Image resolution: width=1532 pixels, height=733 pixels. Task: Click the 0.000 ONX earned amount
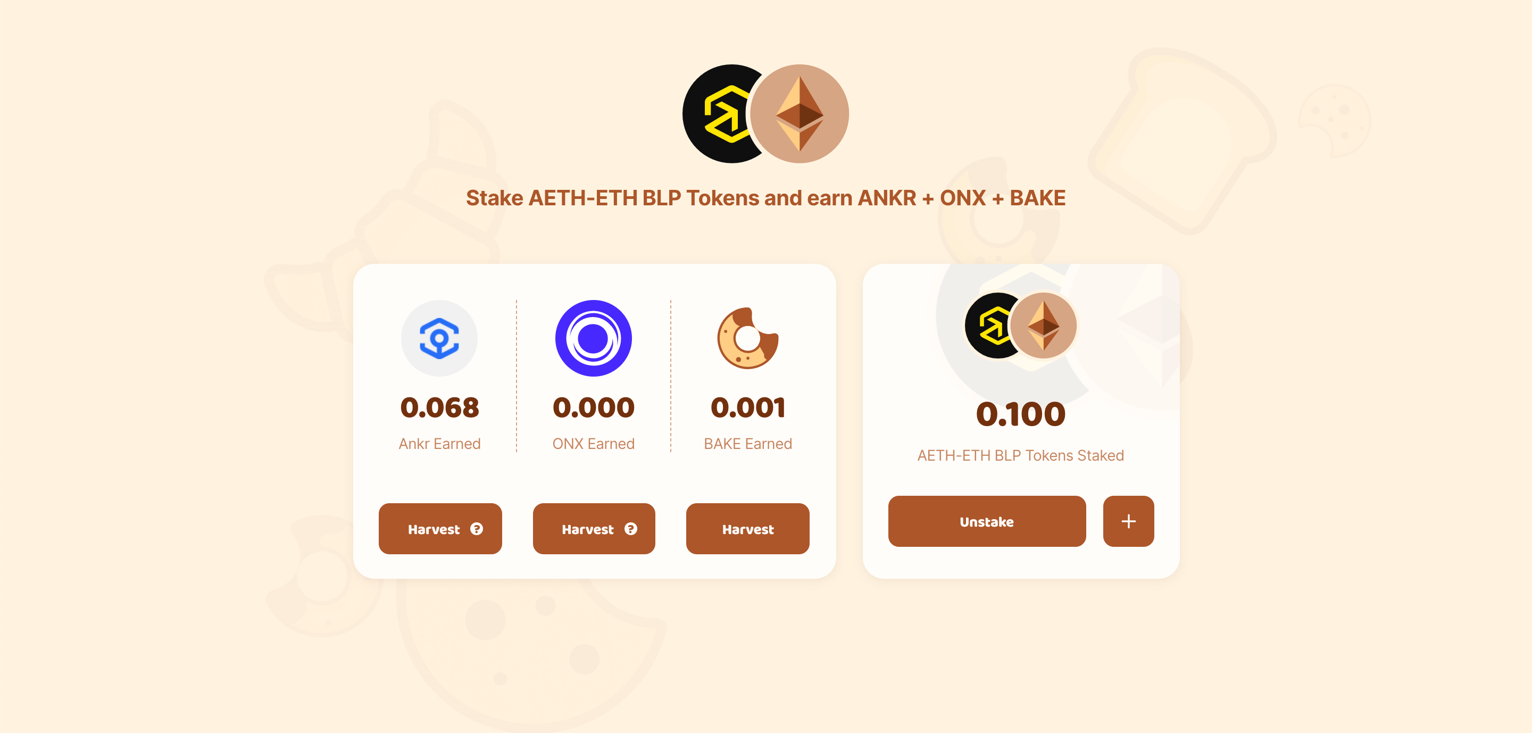tap(594, 408)
